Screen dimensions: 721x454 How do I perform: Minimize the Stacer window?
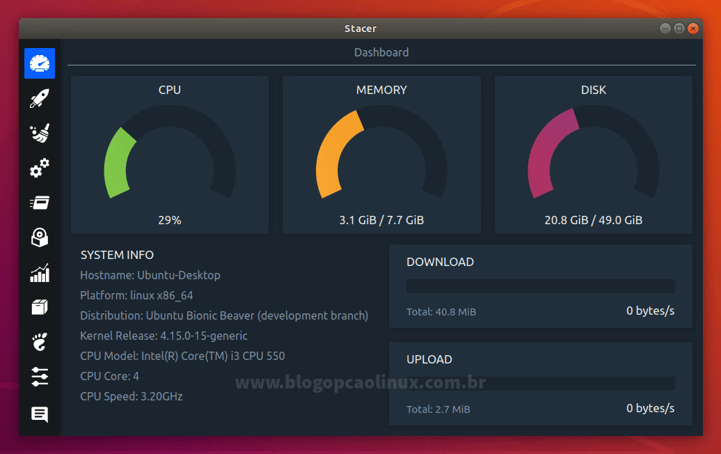point(665,29)
